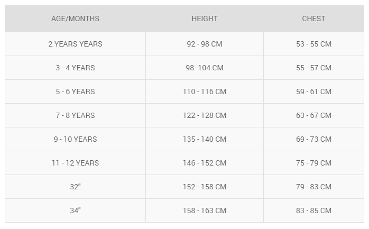Select the 2 YEARS YEARS row label
Screen dimensions: 369x229
pos(75,44)
